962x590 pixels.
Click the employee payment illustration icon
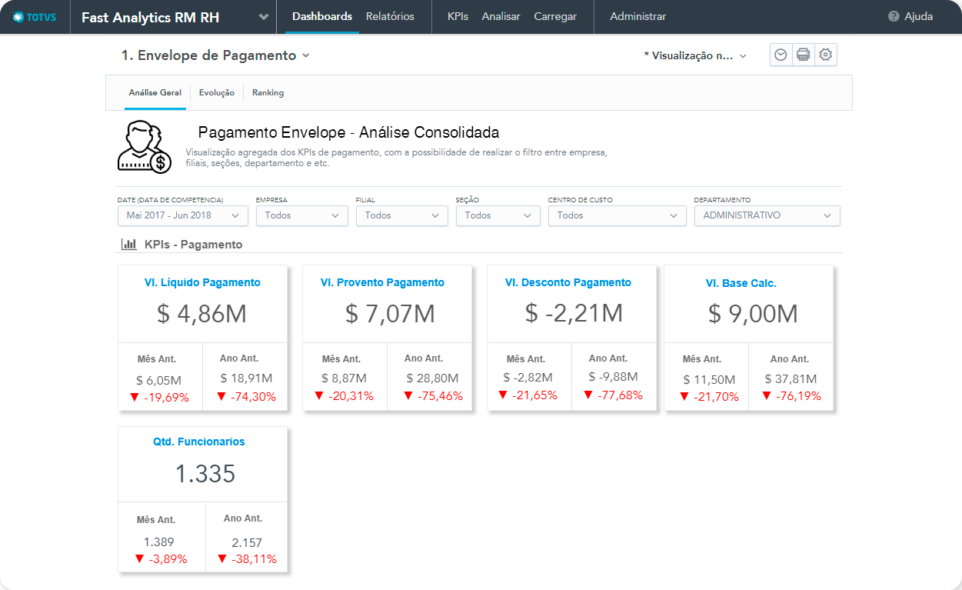pos(144,146)
